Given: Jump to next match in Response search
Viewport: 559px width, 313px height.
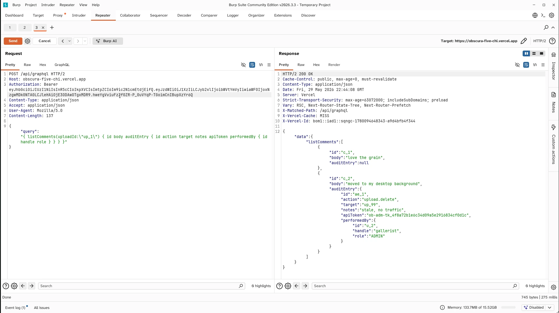Looking at the screenshot, I should click(x=305, y=286).
